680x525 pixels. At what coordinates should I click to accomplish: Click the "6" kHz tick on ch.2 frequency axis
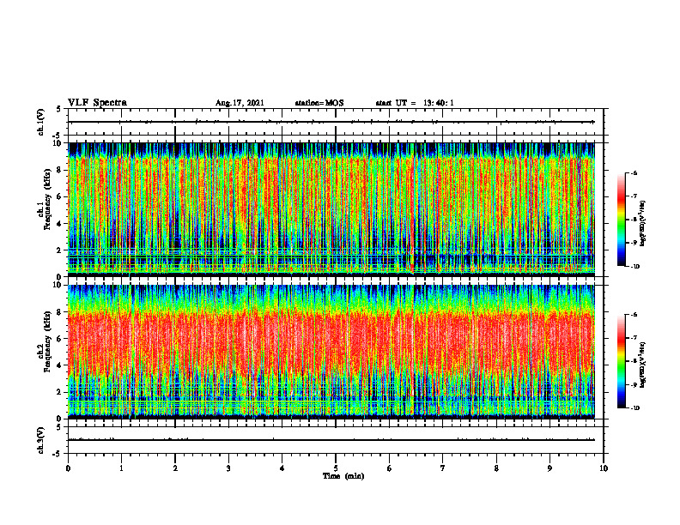click(60, 339)
